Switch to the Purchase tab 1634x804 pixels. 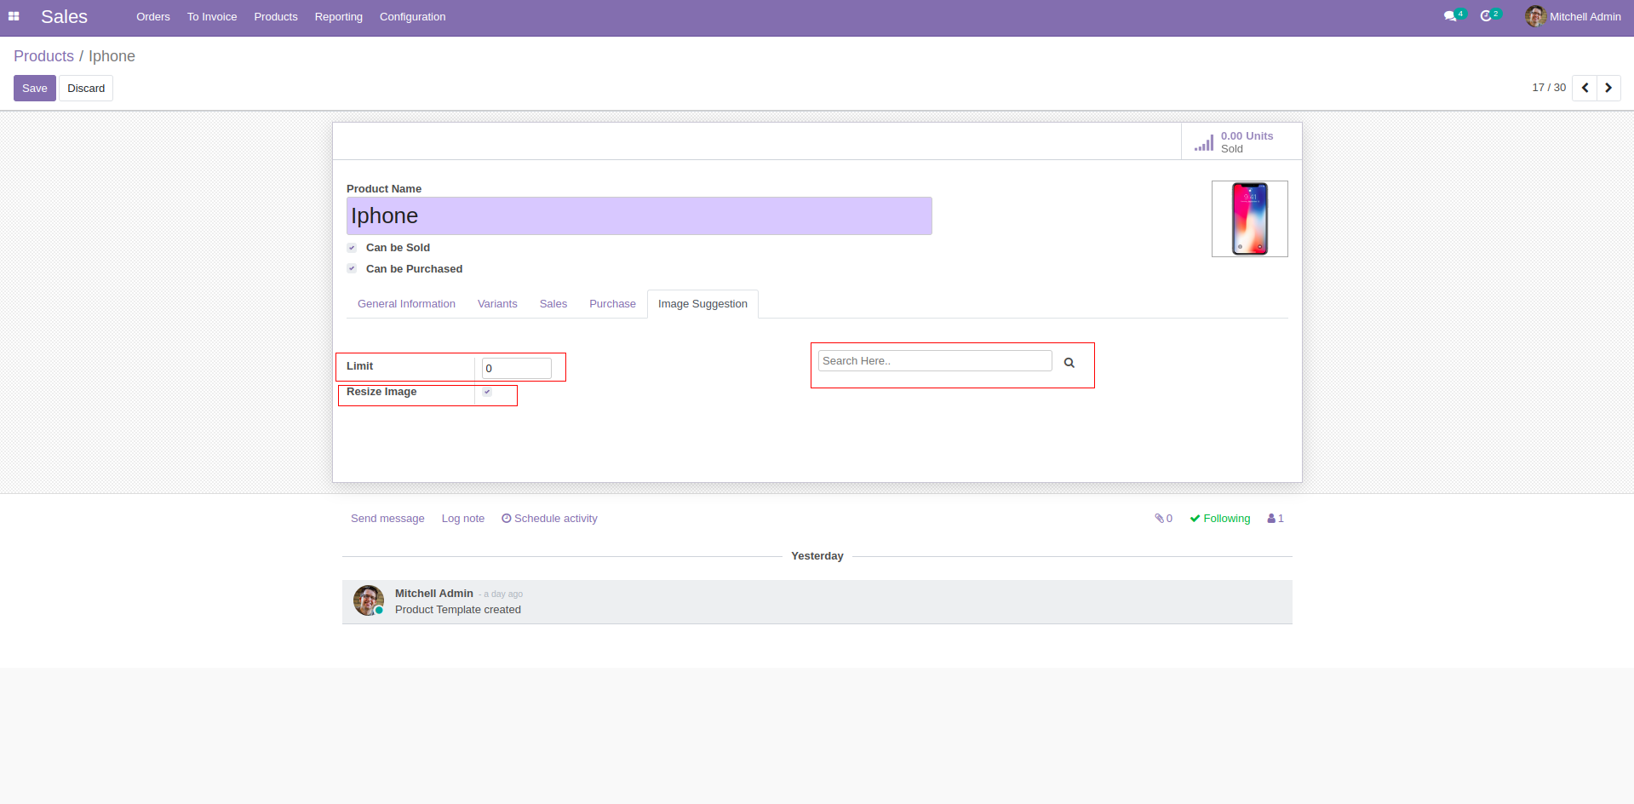(x=612, y=304)
